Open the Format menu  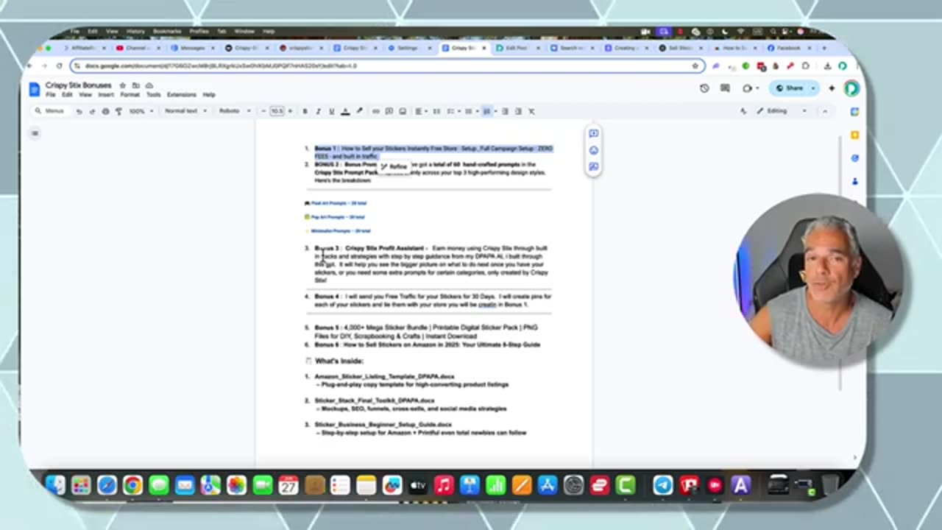(x=130, y=95)
